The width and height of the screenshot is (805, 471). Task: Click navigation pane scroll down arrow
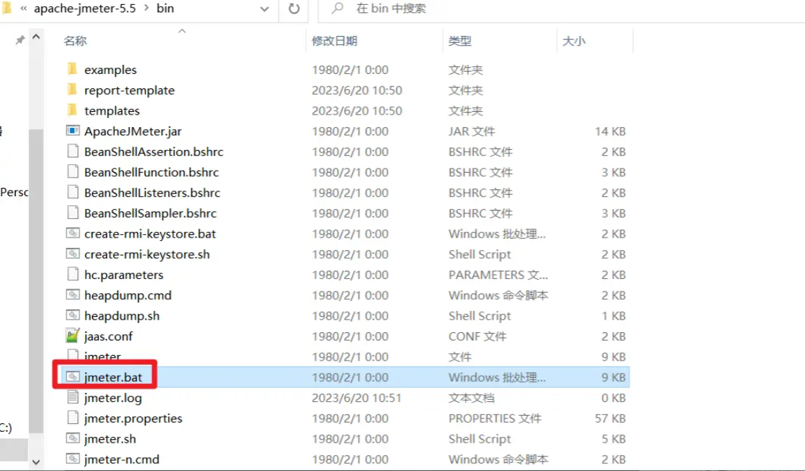(x=36, y=462)
